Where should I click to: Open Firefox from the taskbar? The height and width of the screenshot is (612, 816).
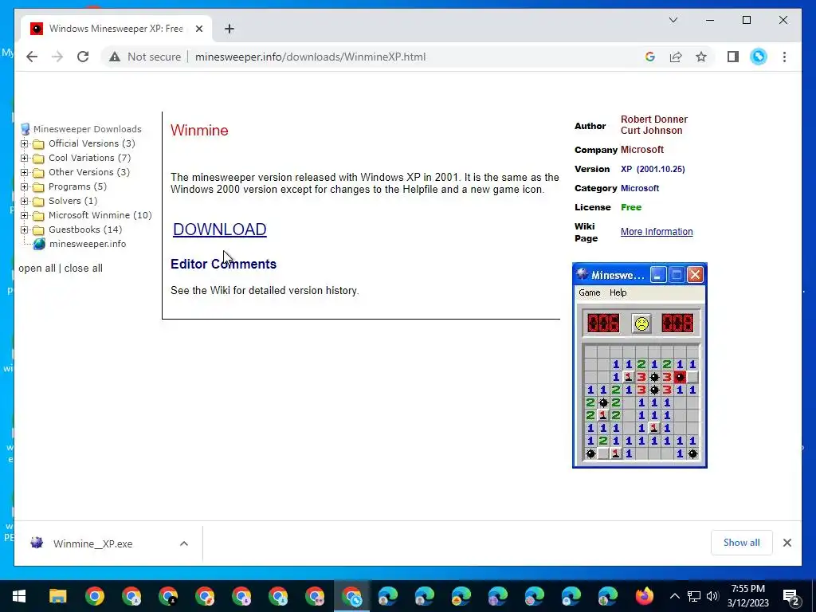[644, 596]
